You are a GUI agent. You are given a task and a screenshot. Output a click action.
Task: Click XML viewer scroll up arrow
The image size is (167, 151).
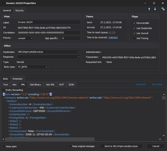tap(164, 94)
